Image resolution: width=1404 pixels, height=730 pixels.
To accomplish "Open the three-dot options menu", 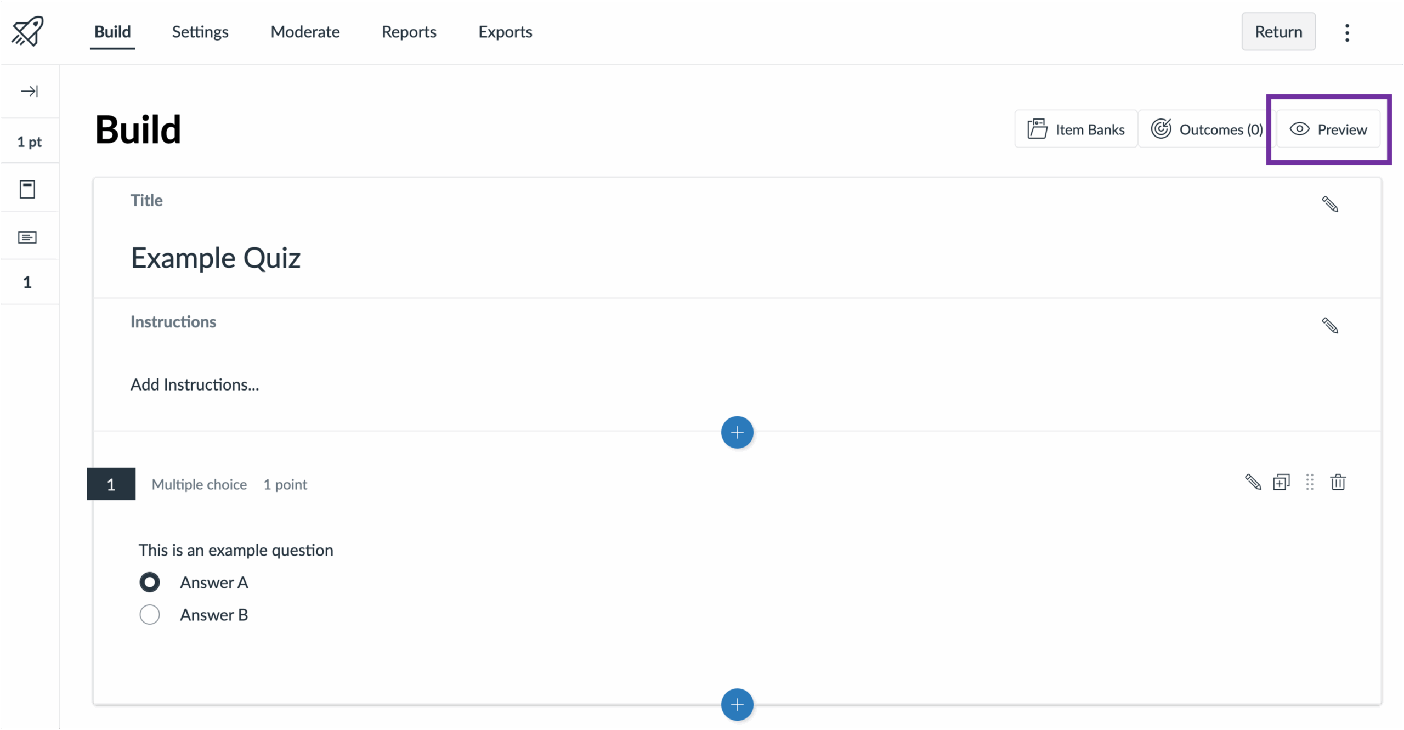I will click(1347, 32).
